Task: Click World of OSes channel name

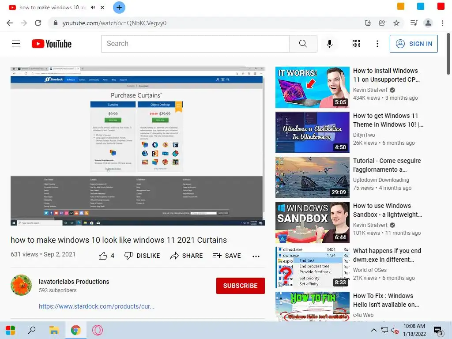Action: (x=370, y=270)
